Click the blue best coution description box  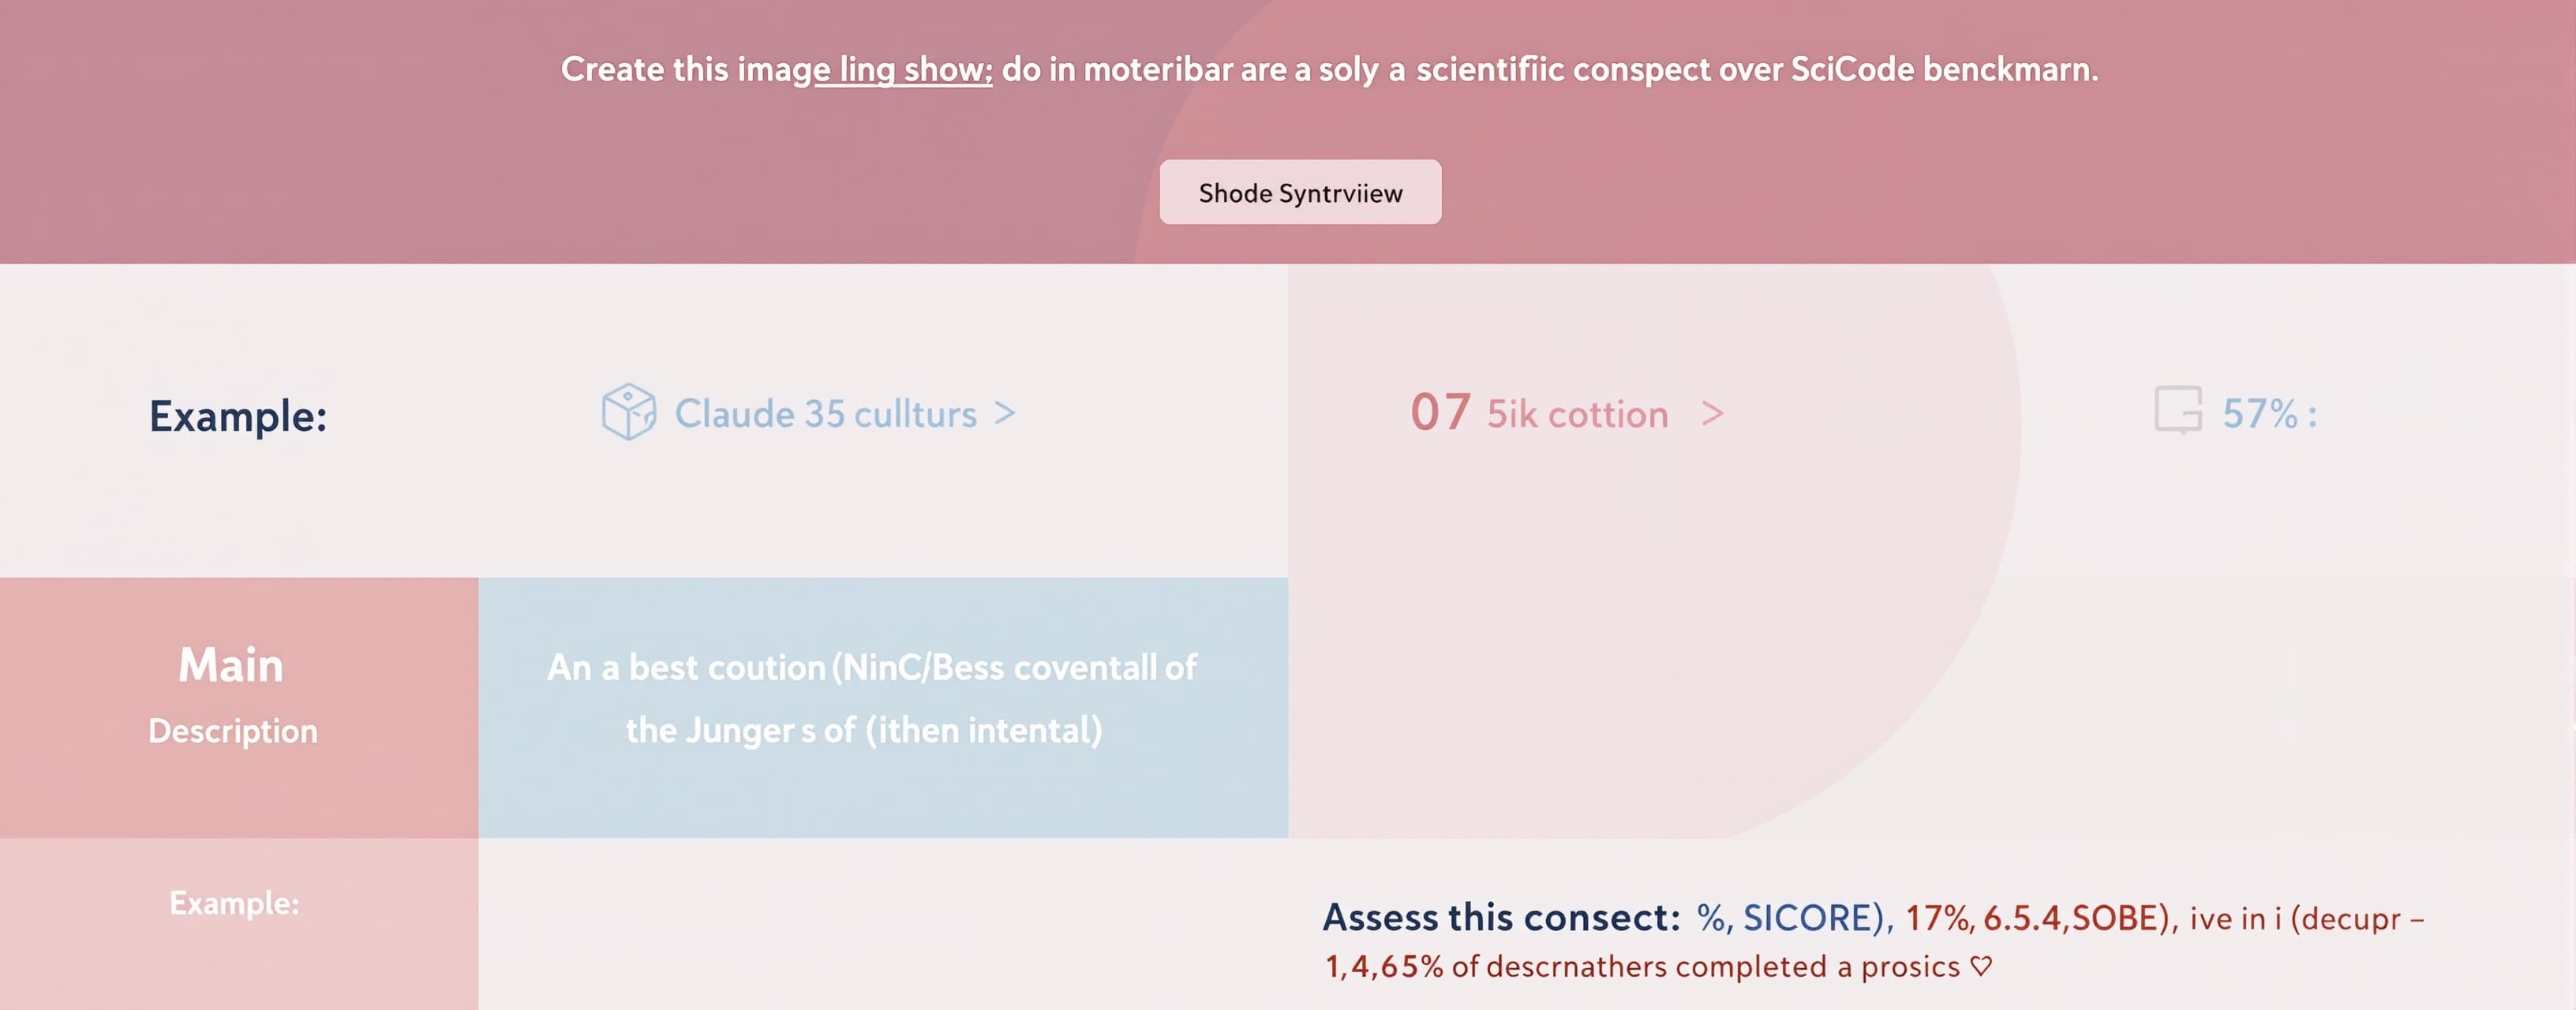point(883,707)
